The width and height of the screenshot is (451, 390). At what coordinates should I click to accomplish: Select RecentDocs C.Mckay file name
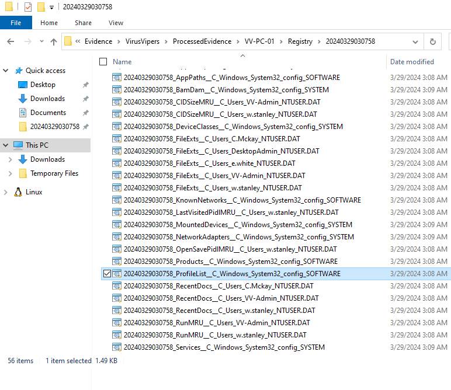(218, 286)
